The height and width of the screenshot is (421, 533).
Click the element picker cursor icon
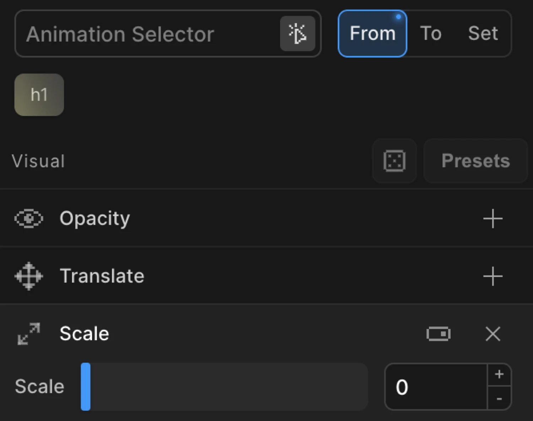click(297, 34)
